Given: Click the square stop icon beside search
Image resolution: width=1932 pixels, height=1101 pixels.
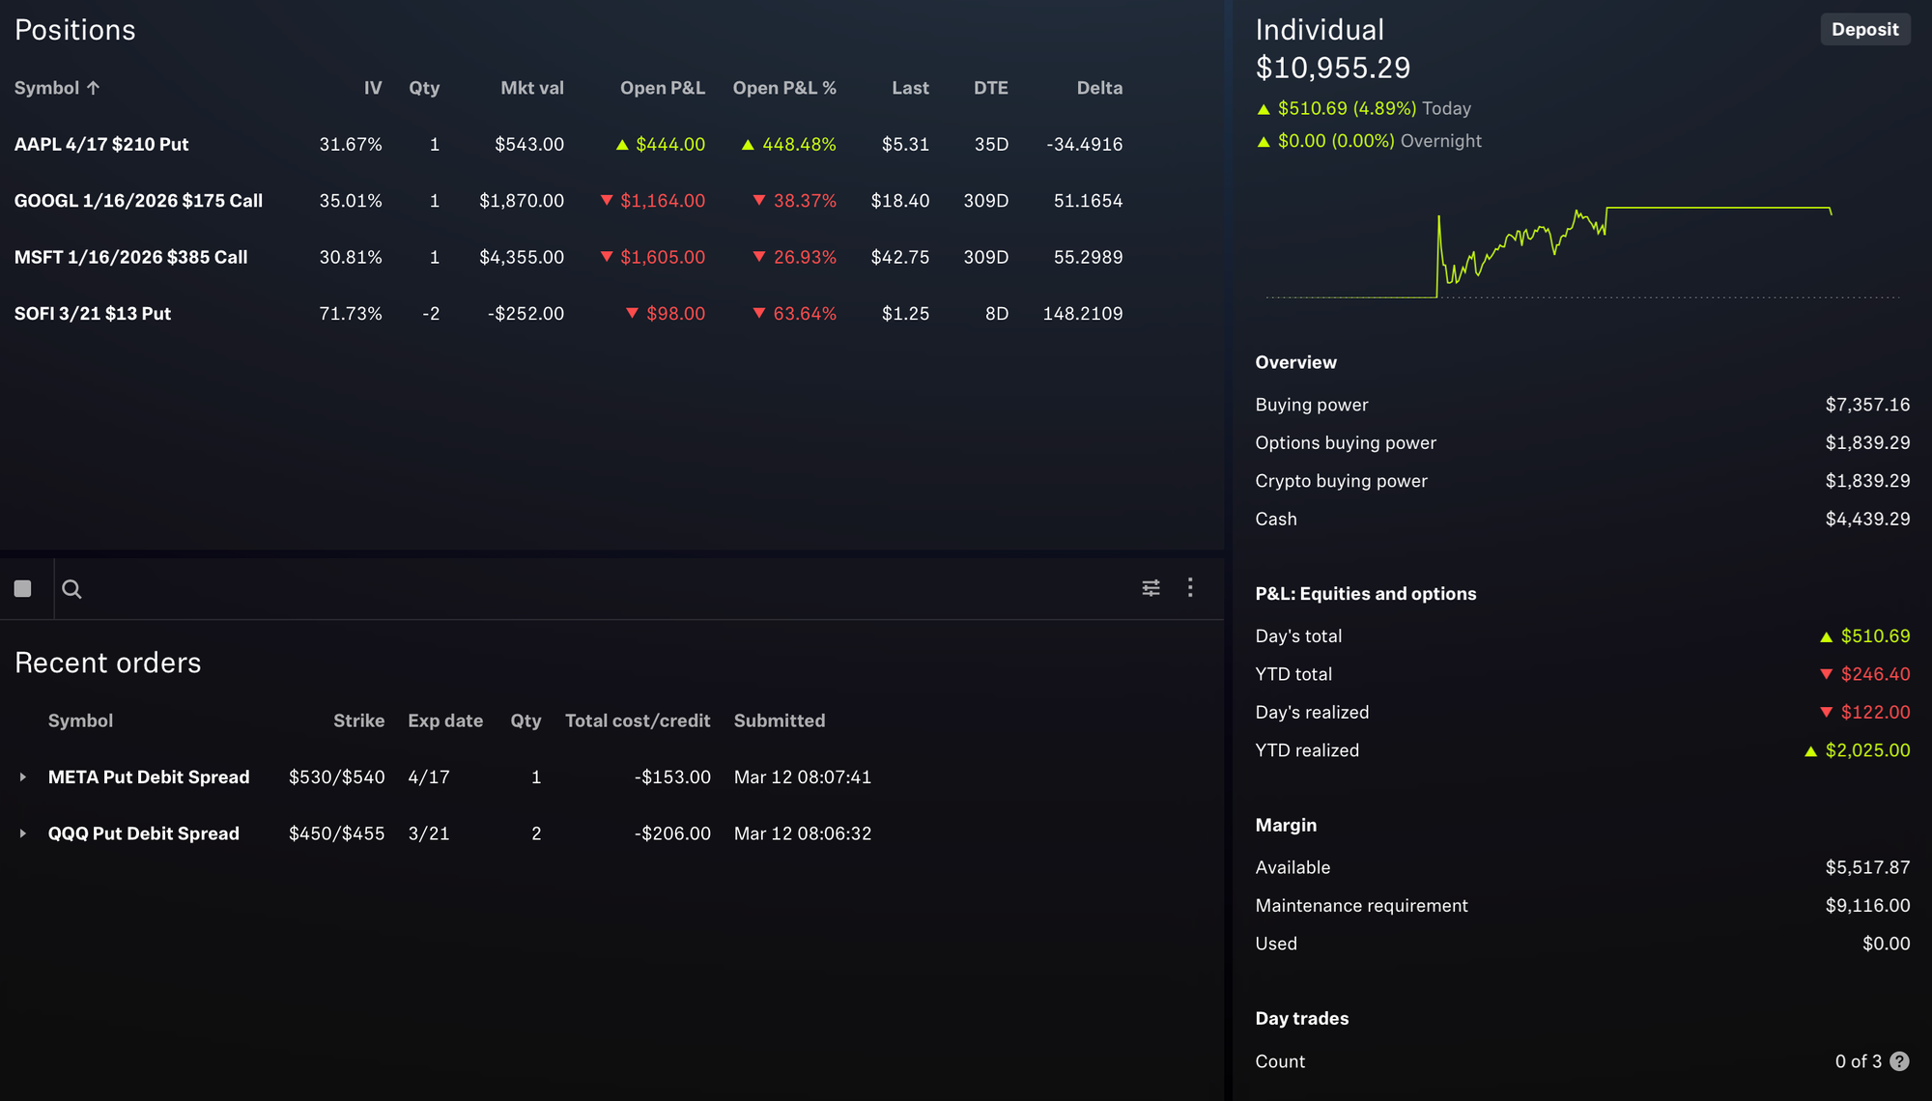Looking at the screenshot, I should click(23, 589).
